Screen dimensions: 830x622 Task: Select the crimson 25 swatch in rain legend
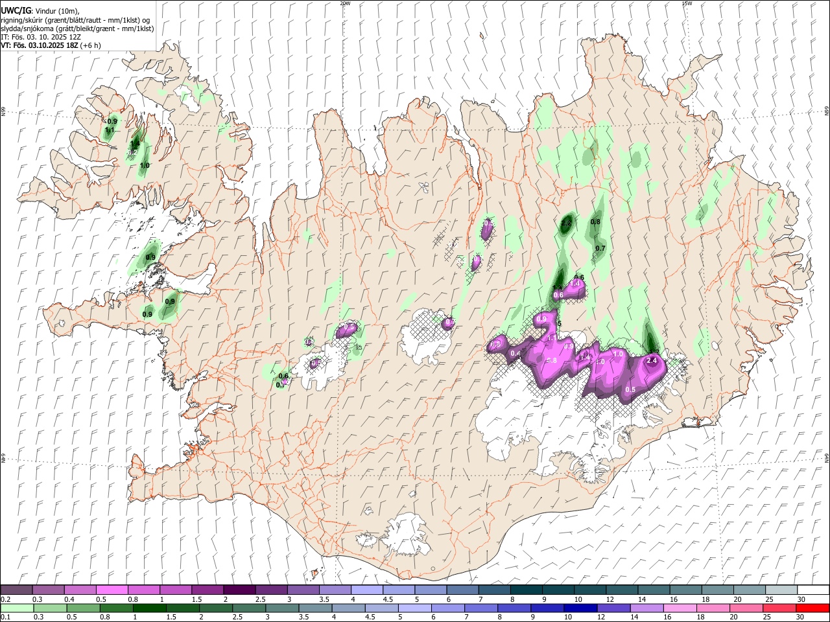coord(779,608)
